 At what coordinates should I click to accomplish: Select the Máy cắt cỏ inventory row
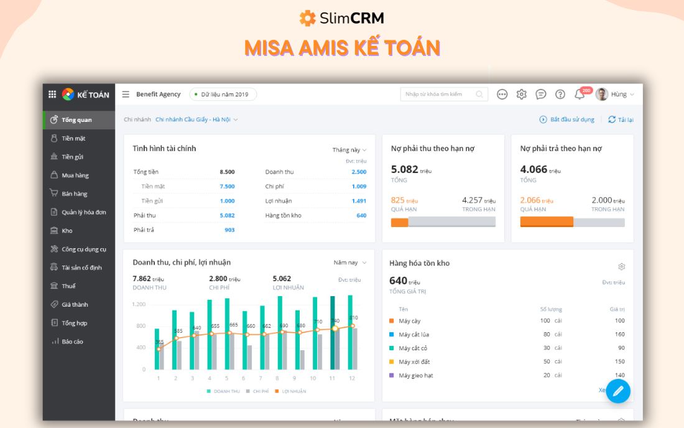pyautogui.click(x=507, y=348)
